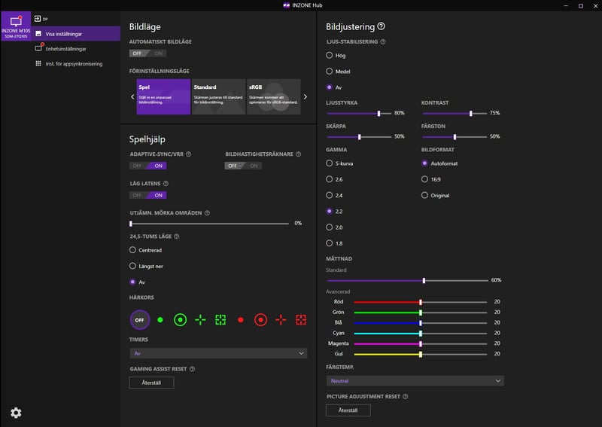The height and width of the screenshot is (427, 602).
Task: Show next picture presets with right chevron
Action: point(306,96)
